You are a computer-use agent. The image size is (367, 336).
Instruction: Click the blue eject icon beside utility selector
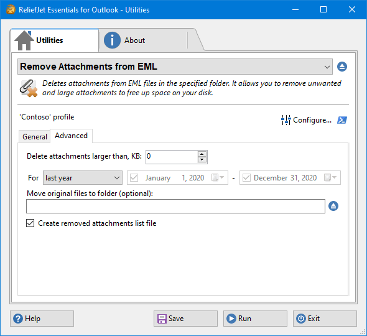point(342,67)
